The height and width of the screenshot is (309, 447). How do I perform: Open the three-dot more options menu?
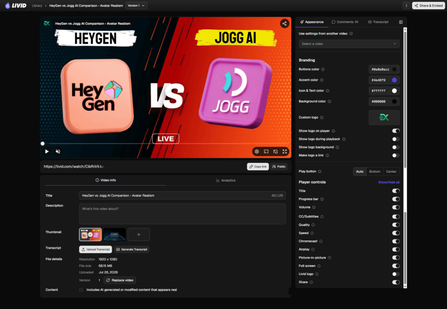(406, 5)
